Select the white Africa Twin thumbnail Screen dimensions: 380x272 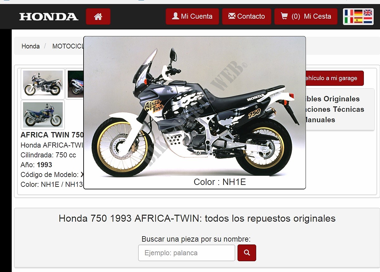43,84
